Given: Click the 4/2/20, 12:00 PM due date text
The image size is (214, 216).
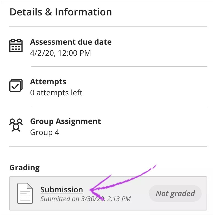Looking at the screenshot, I should [x=60, y=53].
